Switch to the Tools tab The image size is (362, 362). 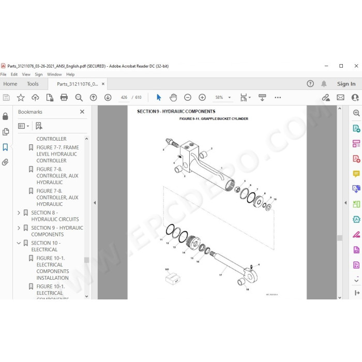(33, 84)
